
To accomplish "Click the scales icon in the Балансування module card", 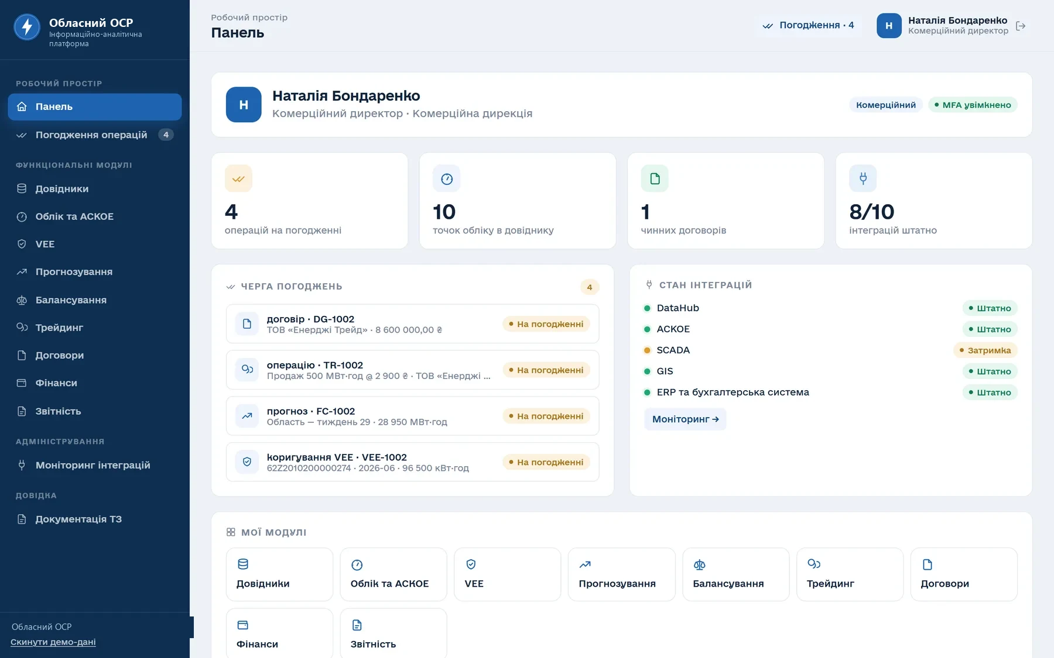I will coord(699,564).
